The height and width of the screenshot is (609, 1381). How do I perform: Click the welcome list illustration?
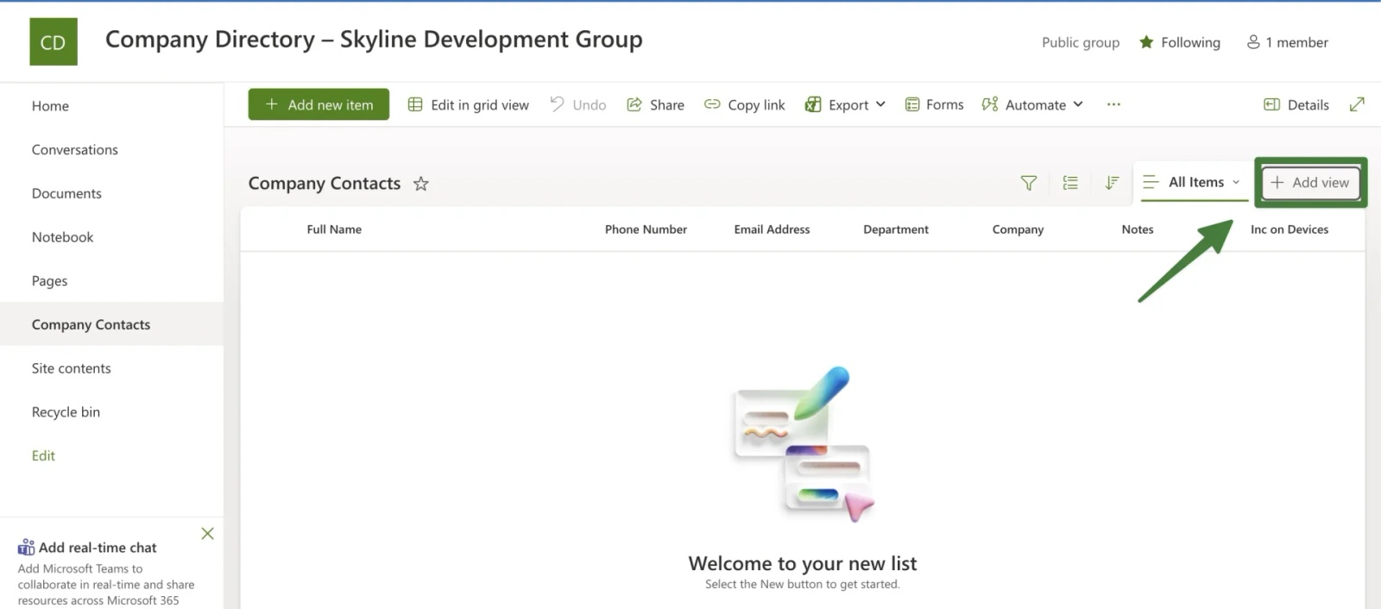point(803,445)
